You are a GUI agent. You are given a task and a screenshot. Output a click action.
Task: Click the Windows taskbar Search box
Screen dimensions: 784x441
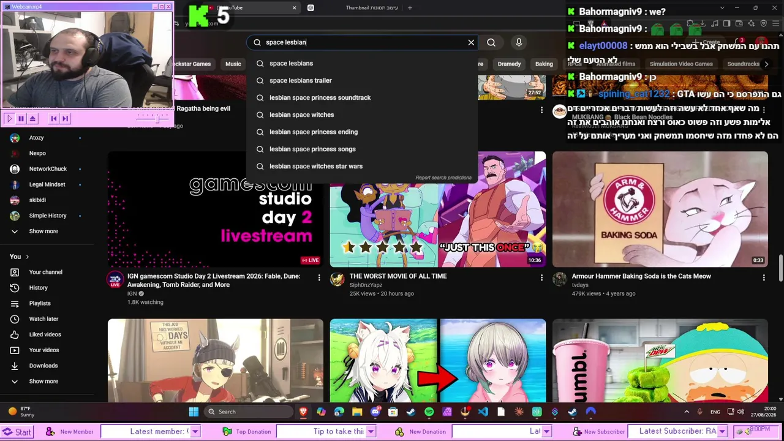coord(249,412)
